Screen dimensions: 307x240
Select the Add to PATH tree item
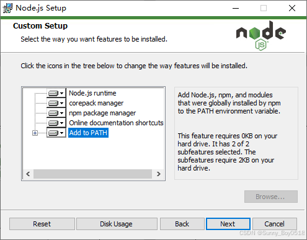point(88,133)
